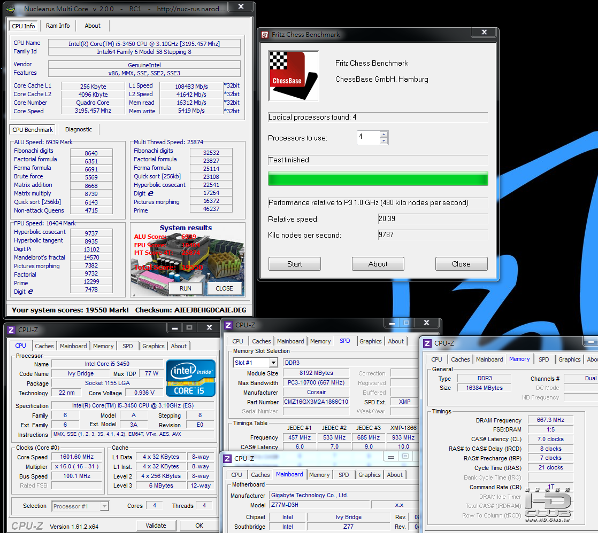
Task: Click Validate in CPU-Z CPU window
Action: point(156,526)
